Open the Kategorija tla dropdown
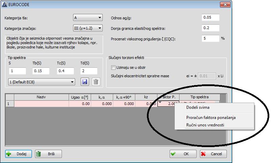Viewport: 271px width, 163px height. [88, 18]
